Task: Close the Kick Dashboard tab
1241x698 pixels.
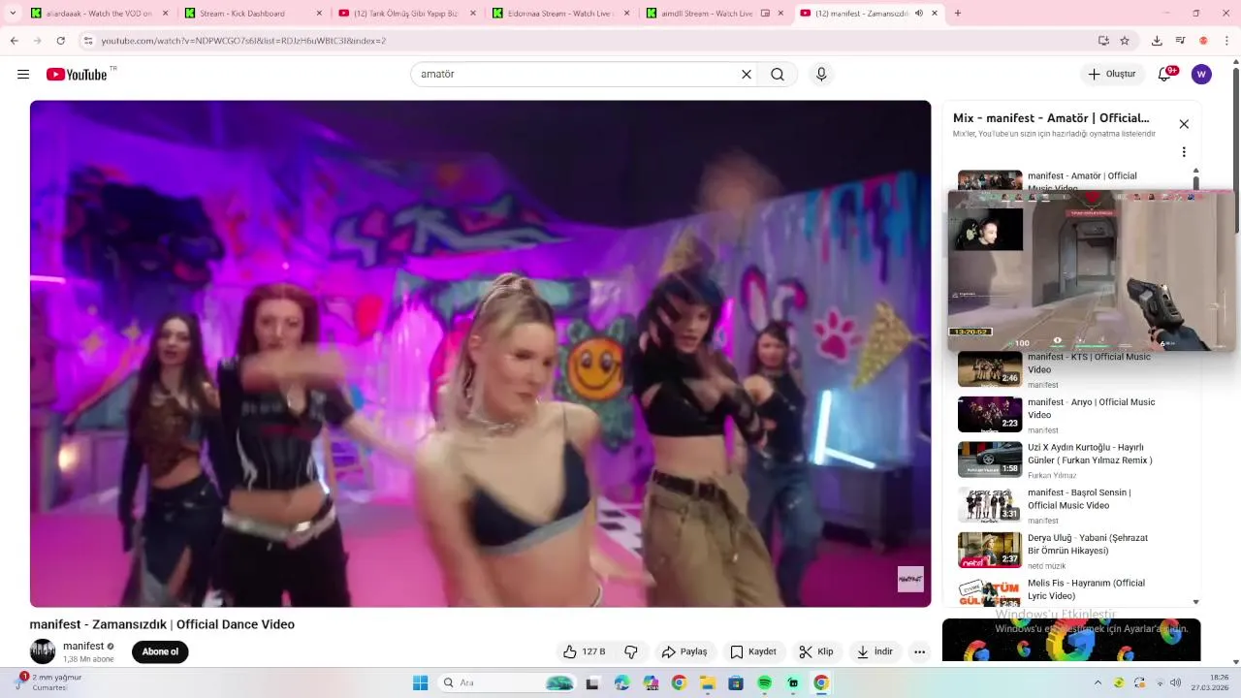Action: [x=319, y=14]
